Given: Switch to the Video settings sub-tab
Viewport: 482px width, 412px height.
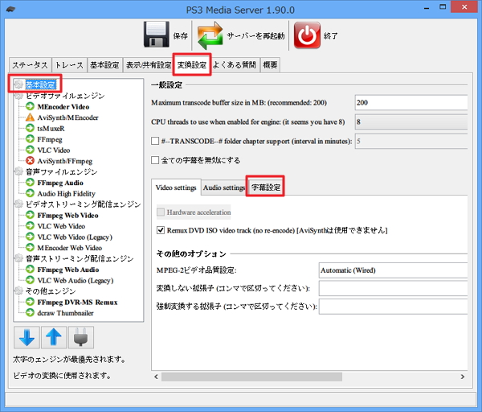Looking at the screenshot, I should click(176, 187).
